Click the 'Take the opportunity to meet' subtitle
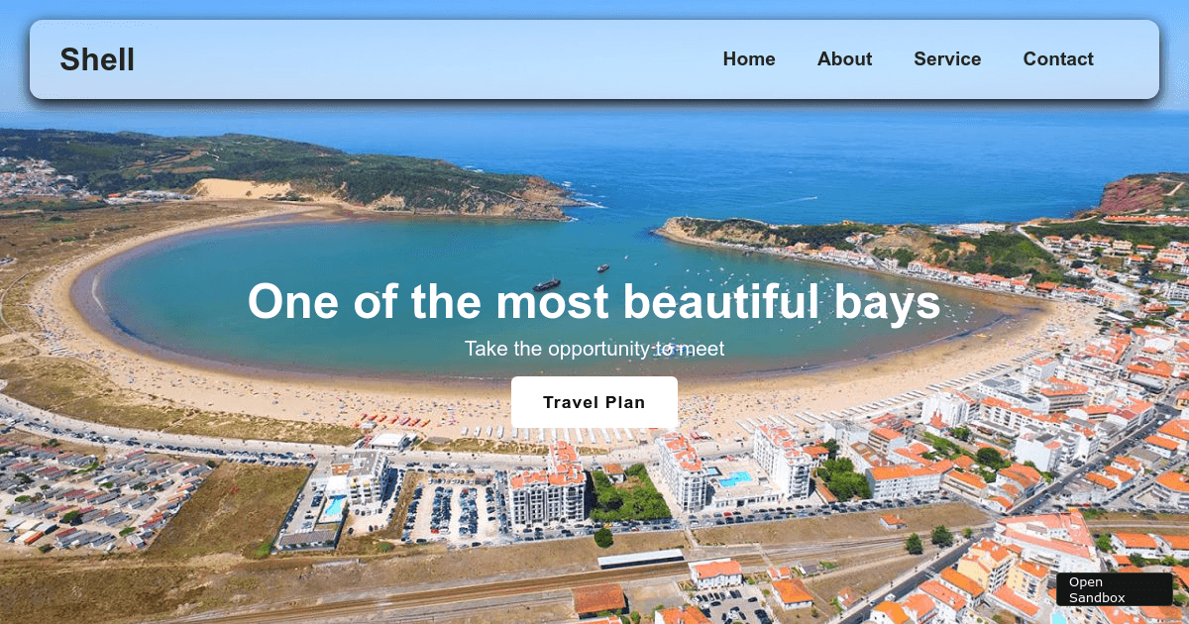 point(594,349)
